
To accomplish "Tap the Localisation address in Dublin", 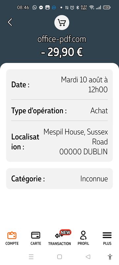I will click(75, 142).
